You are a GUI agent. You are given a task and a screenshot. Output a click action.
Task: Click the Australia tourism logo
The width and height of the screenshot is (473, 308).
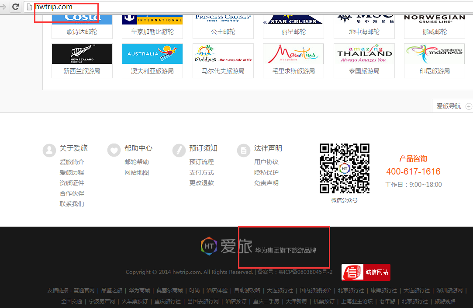coord(152,54)
